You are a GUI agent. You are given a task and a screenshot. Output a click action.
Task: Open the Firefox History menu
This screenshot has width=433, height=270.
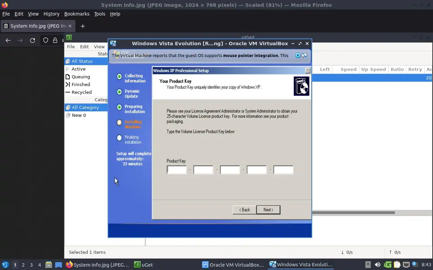coord(51,14)
